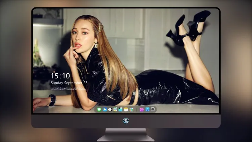Open the Clock app in the dock
Viewport: 252px width, 142px height.
coord(110,109)
